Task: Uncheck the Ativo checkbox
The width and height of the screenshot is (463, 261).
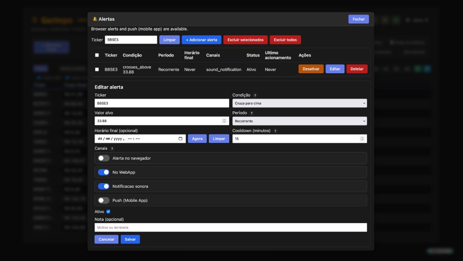Action: click(x=109, y=211)
